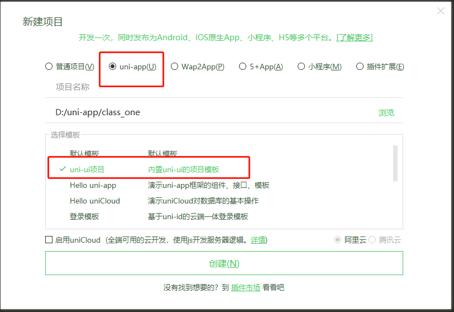Select the 阿里云 cloud provider radio

pyautogui.click(x=337, y=240)
